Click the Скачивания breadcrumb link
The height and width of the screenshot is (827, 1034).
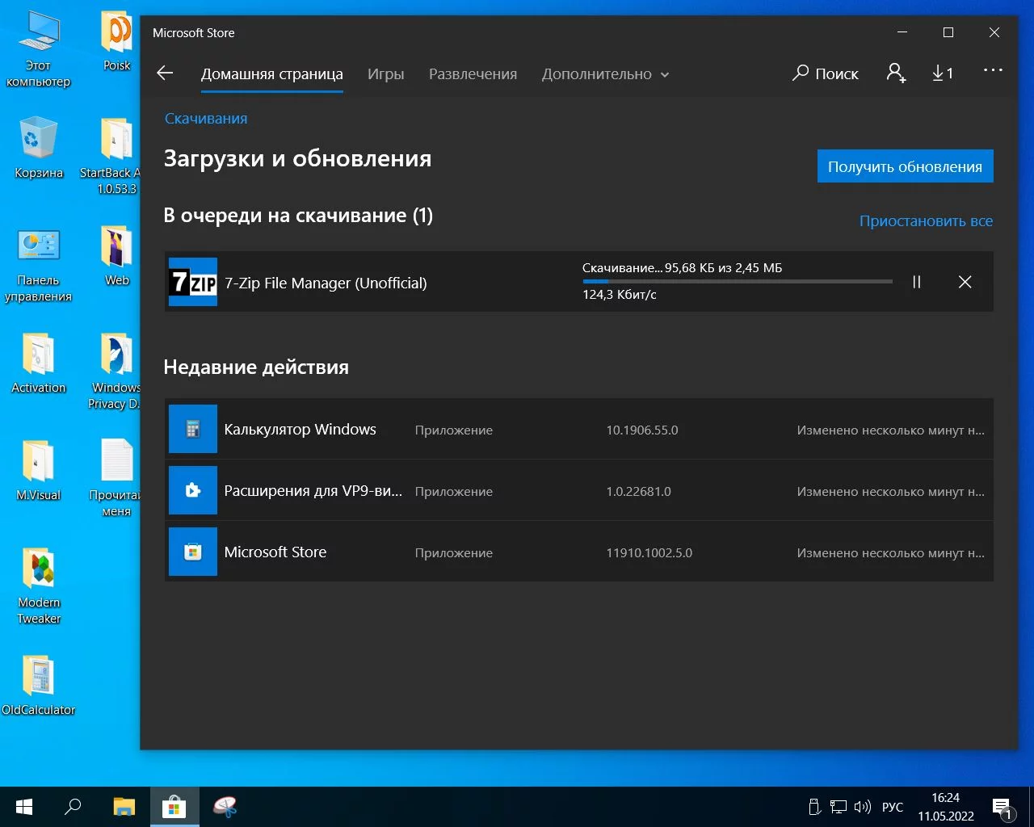206,119
